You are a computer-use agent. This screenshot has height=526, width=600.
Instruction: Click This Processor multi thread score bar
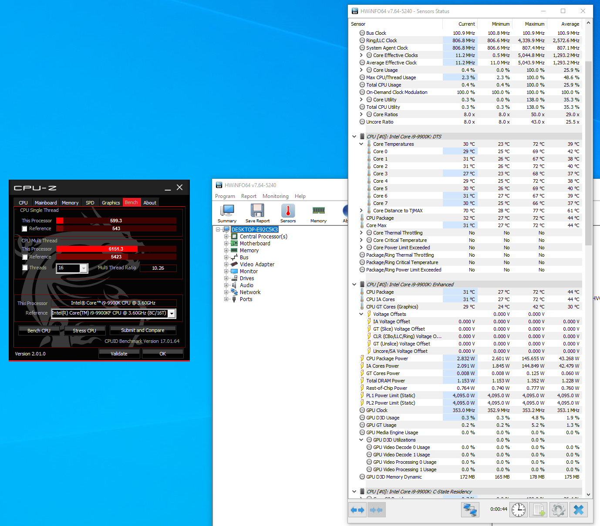[116, 249]
